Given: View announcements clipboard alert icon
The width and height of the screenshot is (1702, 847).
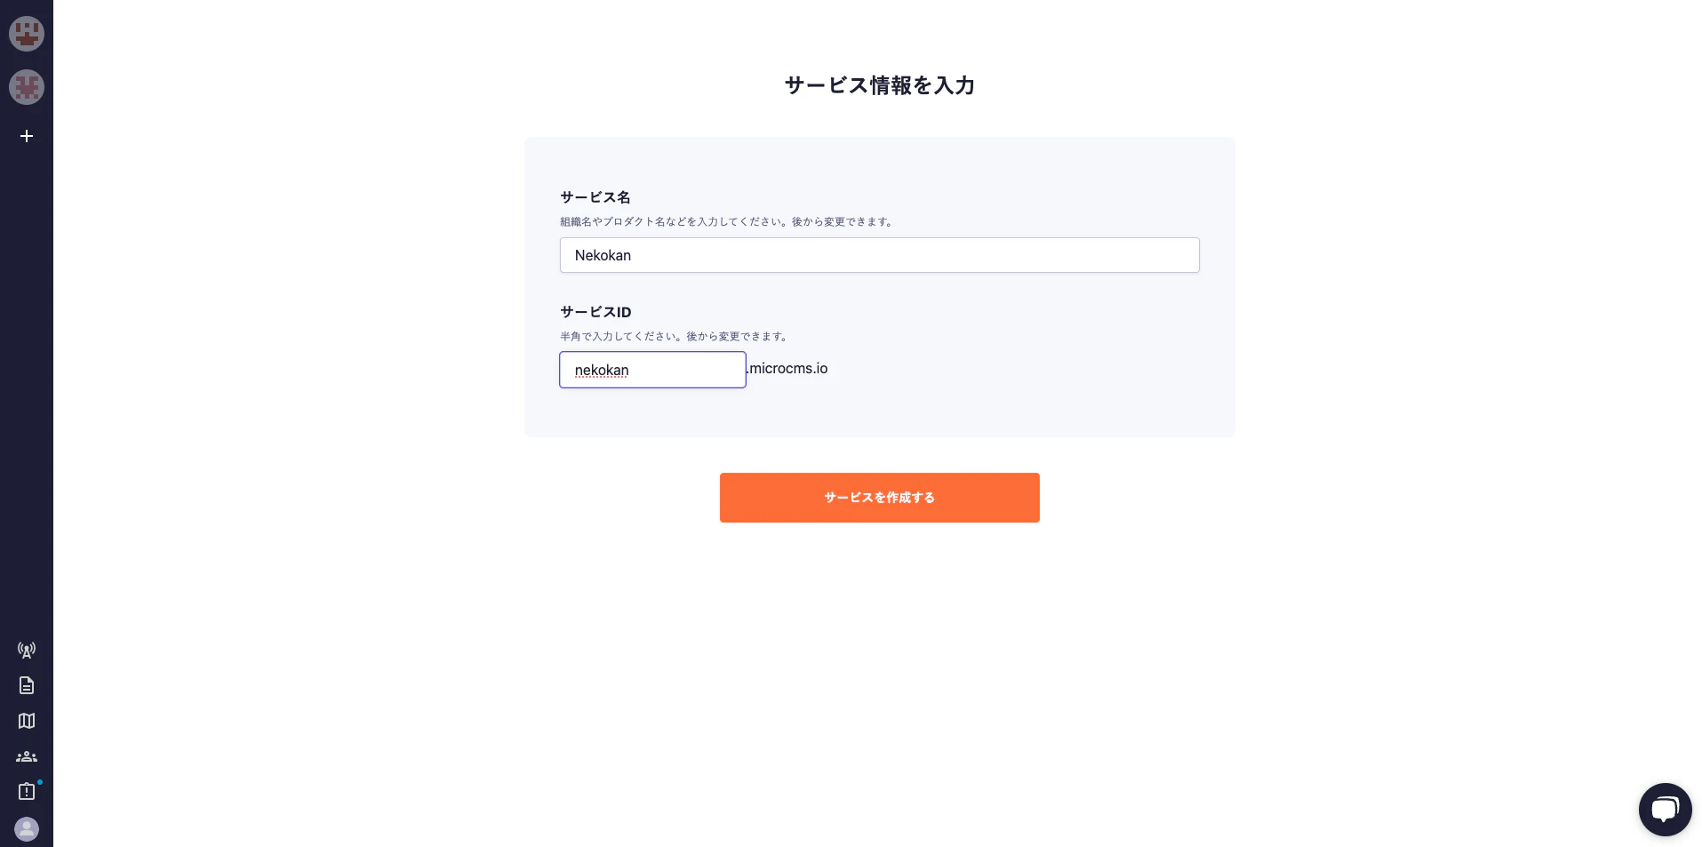Looking at the screenshot, I should [27, 791].
